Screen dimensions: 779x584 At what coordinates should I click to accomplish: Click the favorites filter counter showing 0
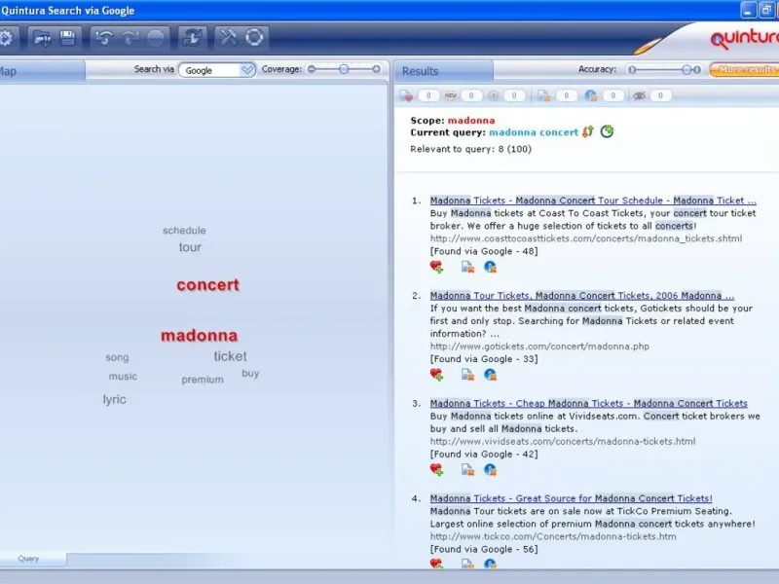click(x=428, y=95)
